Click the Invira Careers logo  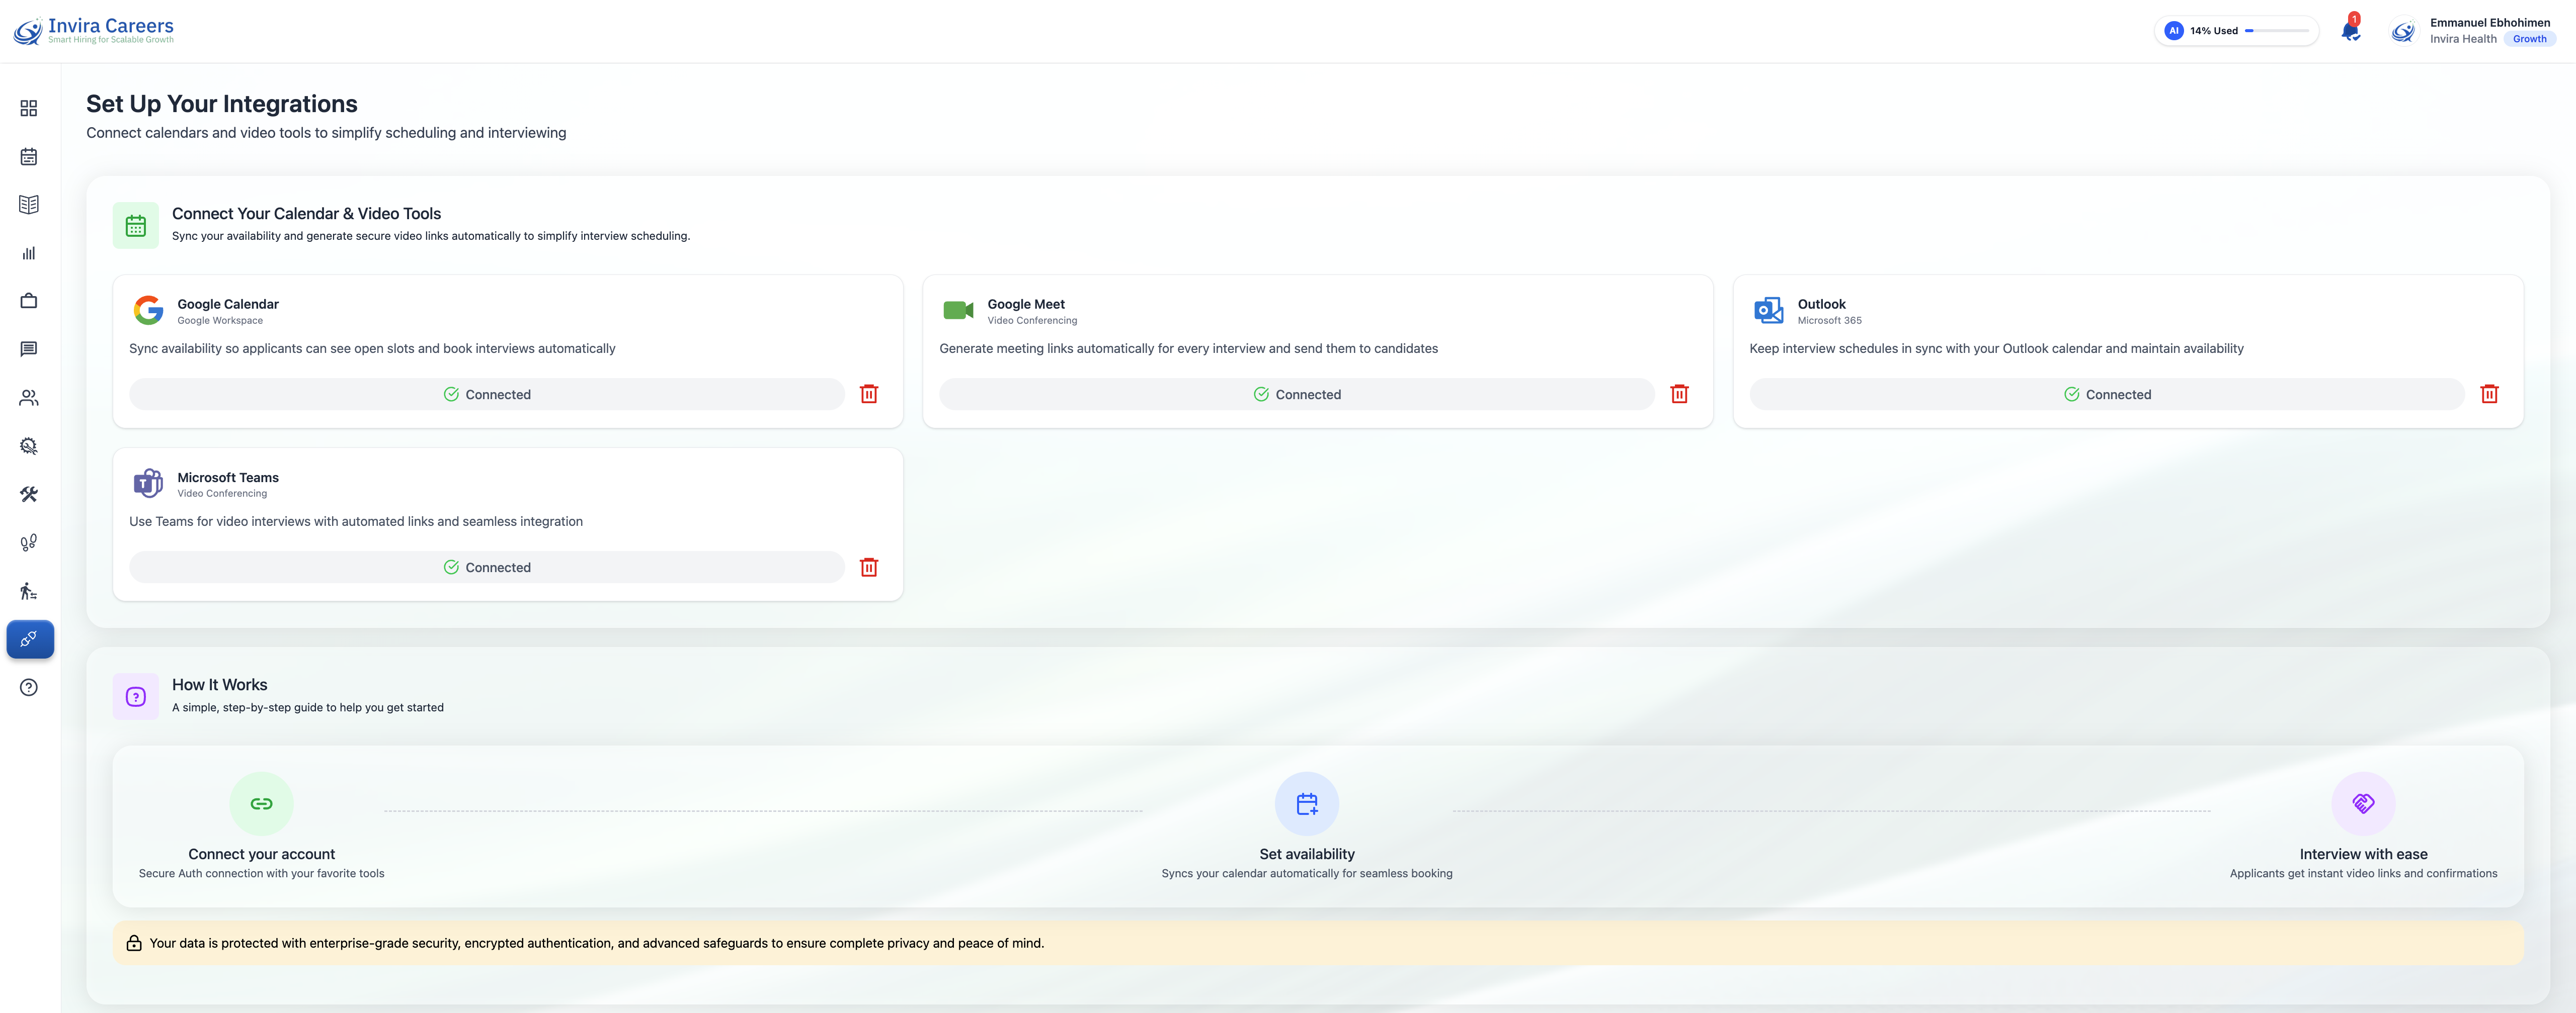click(94, 30)
